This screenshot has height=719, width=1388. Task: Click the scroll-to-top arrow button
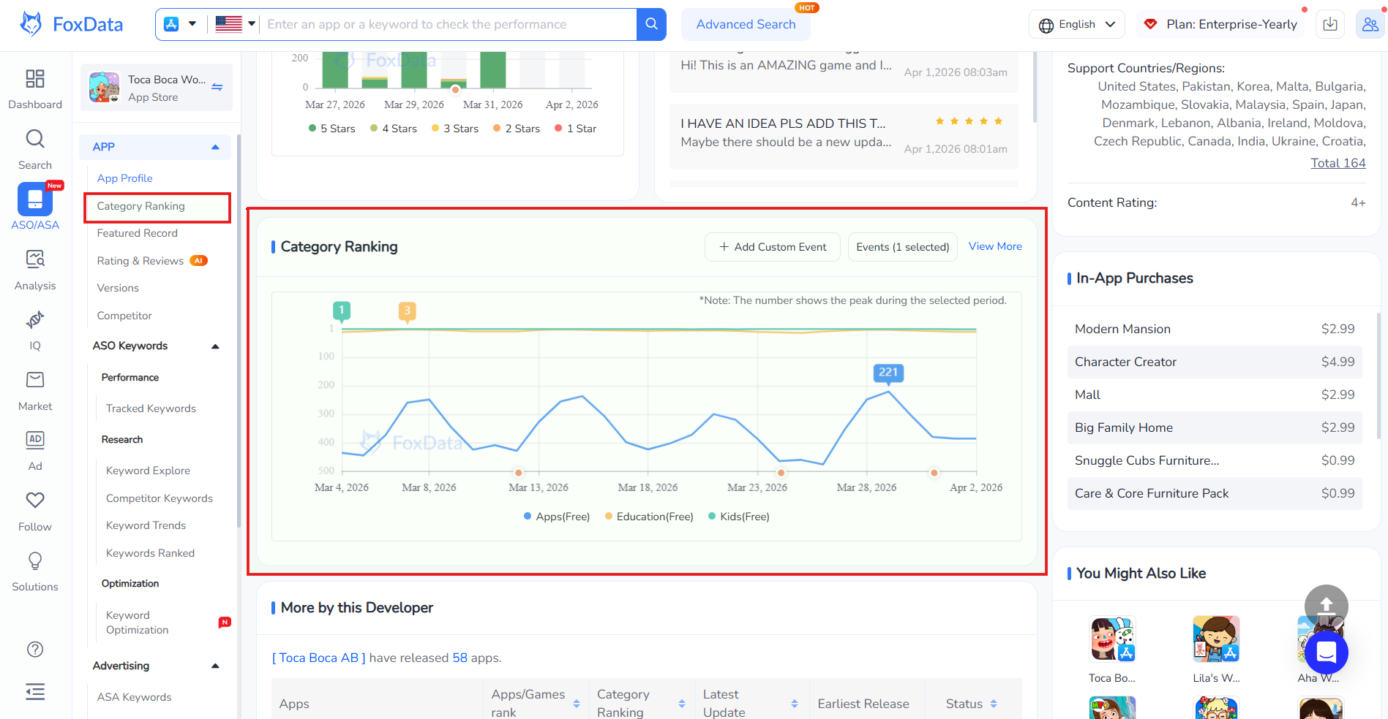point(1326,606)
